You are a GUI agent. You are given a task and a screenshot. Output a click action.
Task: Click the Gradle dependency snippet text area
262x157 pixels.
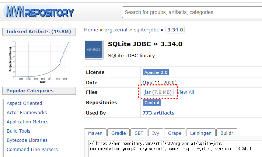click(x=175, y=149)
